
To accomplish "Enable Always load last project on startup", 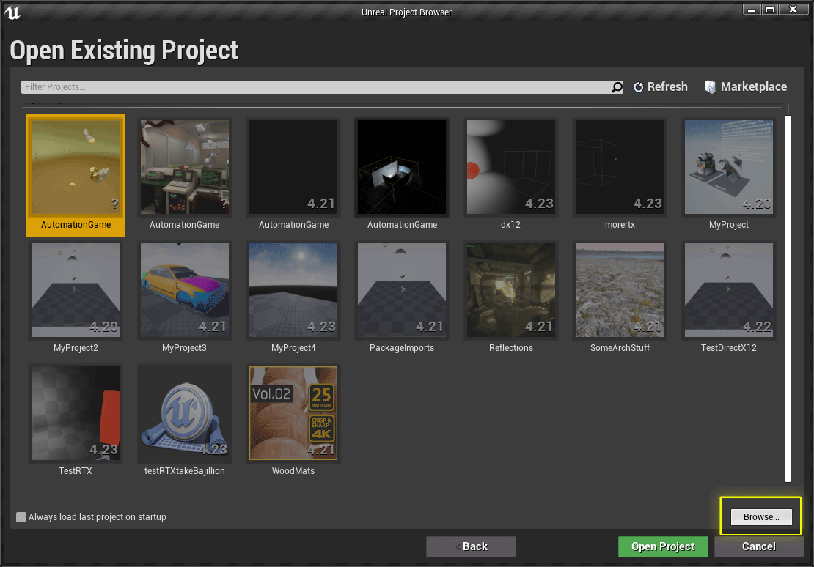I will pos(21,516).
